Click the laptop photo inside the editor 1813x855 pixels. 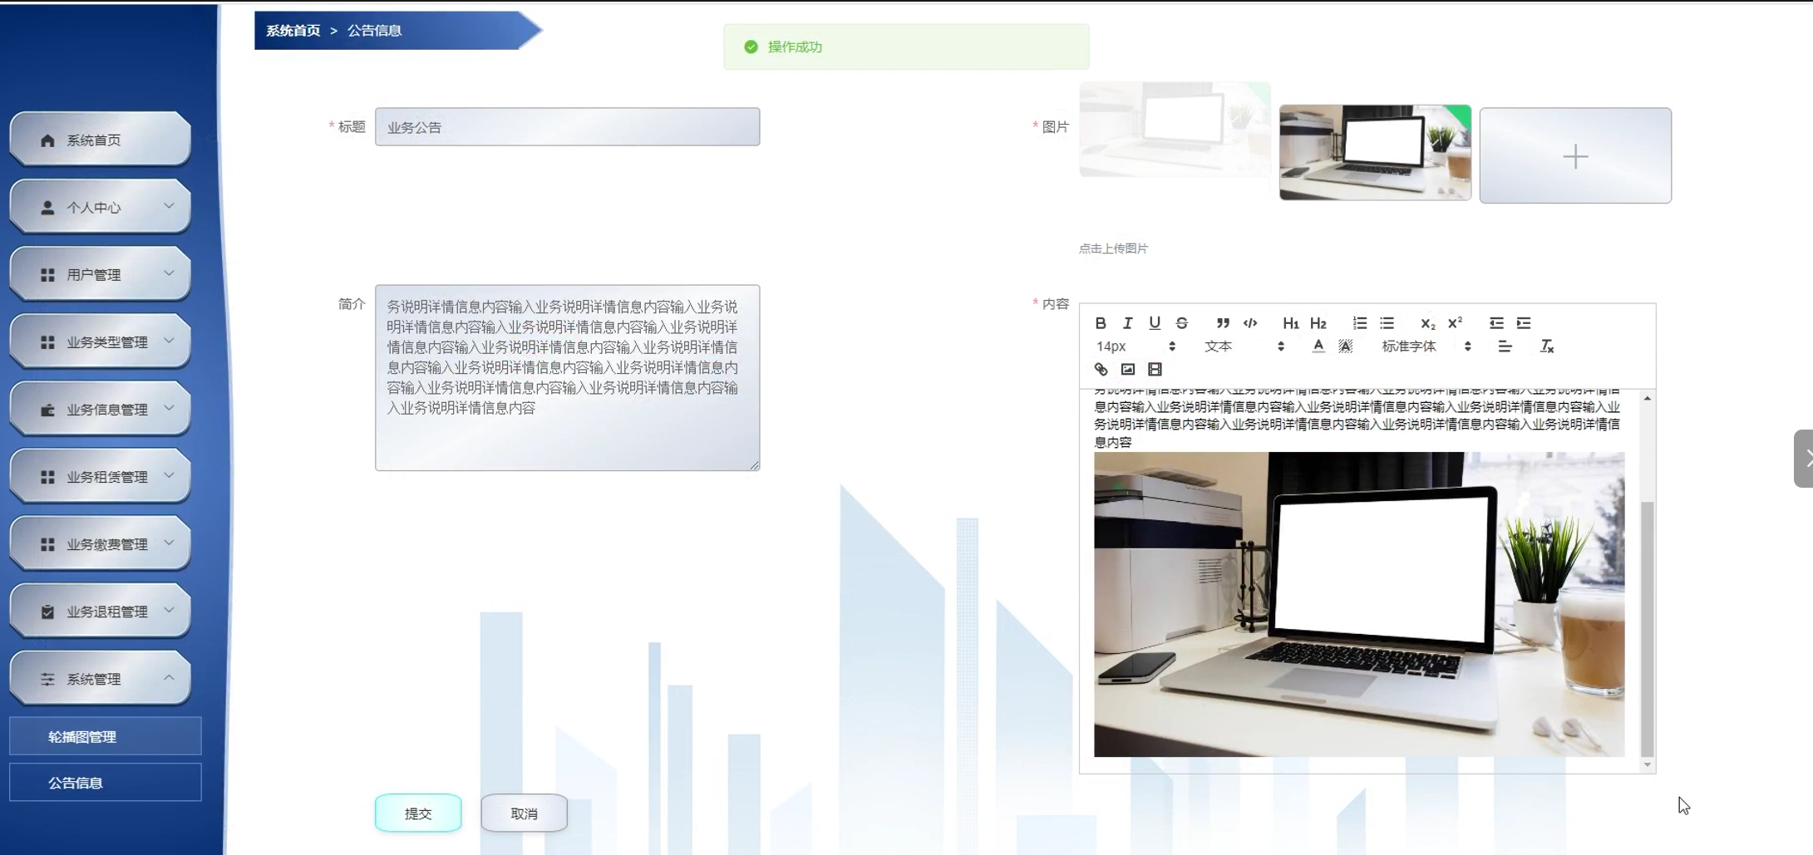(x=1358, y=604)
